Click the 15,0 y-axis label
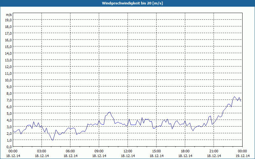The image size is (255, 159). [8, 47]
